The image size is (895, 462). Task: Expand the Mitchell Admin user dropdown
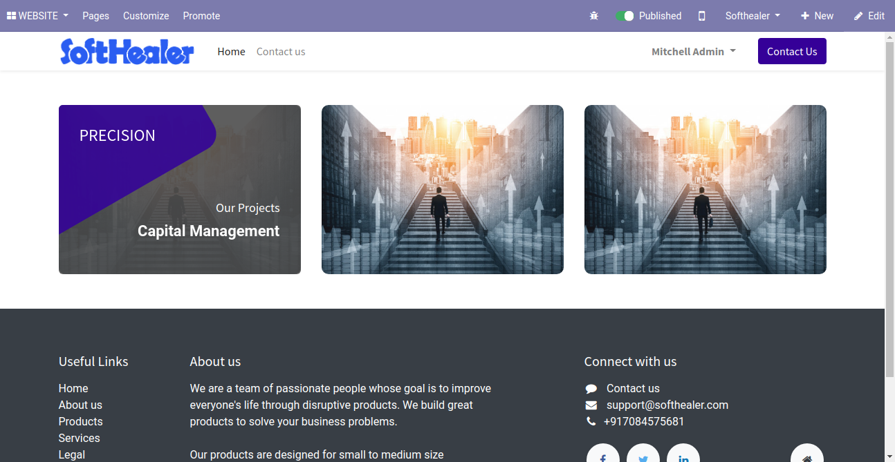coord(694,52)
